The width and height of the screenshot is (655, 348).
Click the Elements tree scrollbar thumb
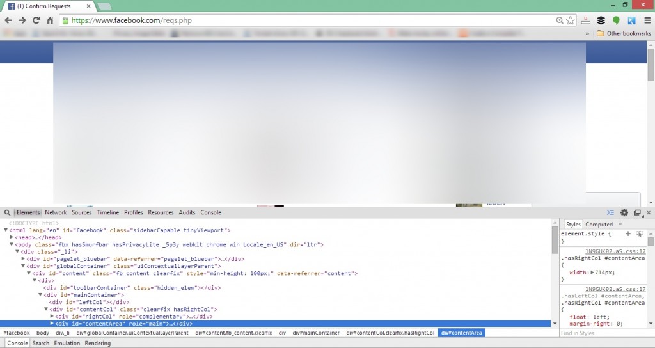[x=555, y=241]
